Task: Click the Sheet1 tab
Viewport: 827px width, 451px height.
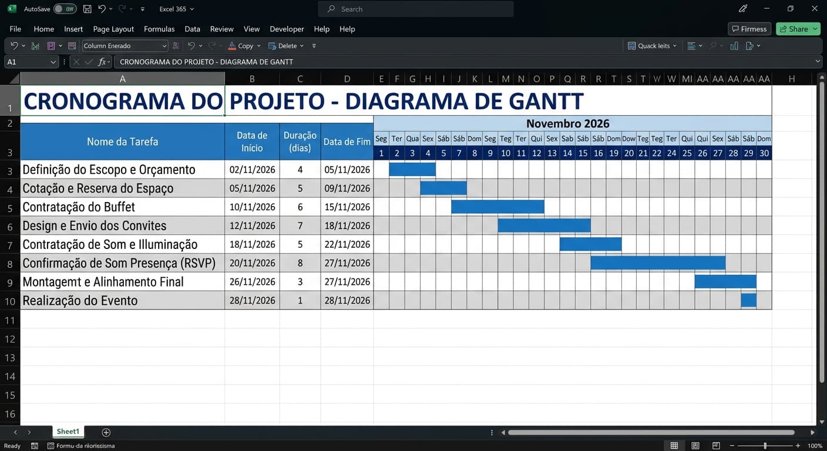Action: pos(68,432)
